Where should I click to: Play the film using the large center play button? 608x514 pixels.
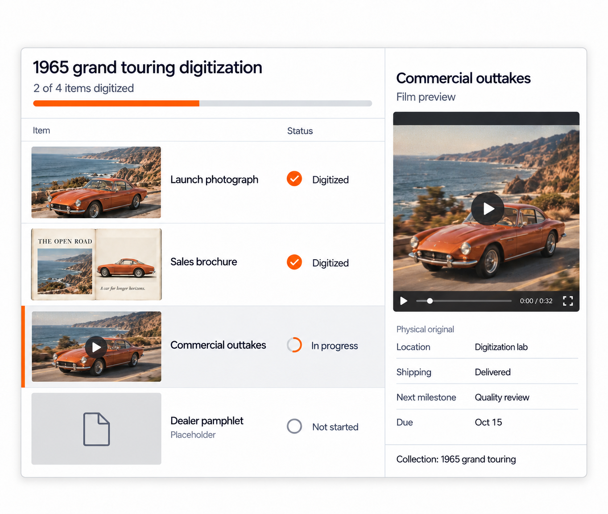[x=488, y=209]
